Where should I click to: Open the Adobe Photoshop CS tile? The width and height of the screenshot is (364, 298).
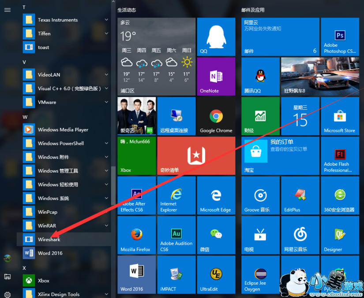(x=339, y=37)
